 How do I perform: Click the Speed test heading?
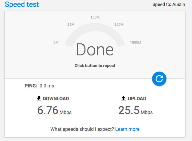tap(22, 4)
